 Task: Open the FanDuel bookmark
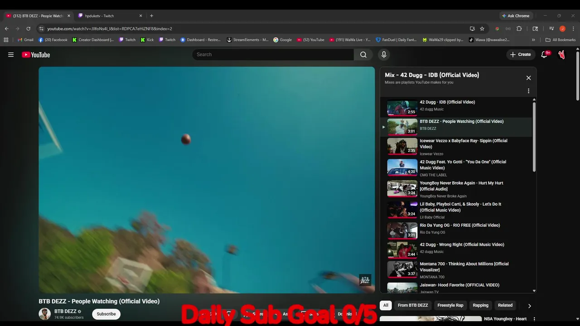(396, 40)
